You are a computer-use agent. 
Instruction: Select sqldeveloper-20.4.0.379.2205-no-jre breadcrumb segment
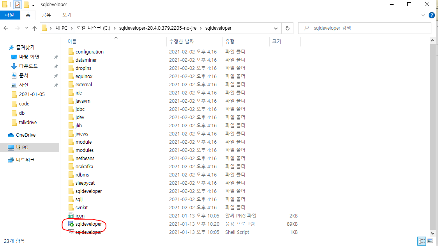[x=158, y=28]
